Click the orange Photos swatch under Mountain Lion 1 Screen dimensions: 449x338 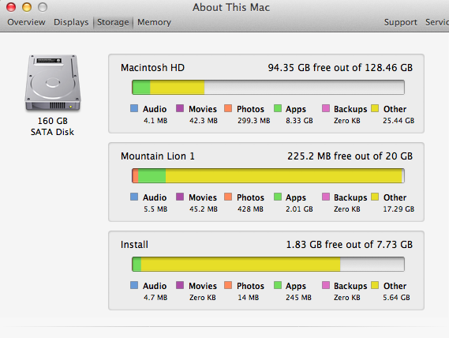(228, 197)
